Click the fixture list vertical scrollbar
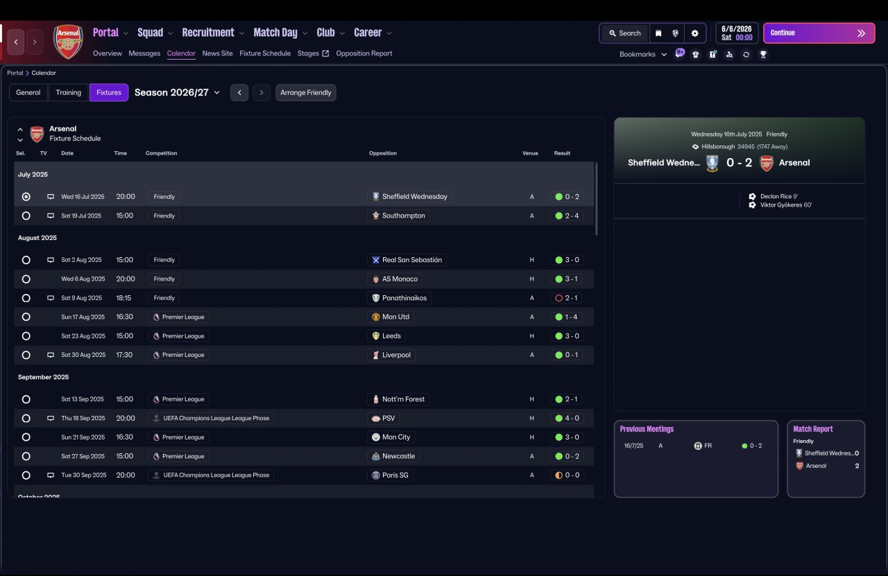This screenshot has width=888, height=576. coord(596,200)
